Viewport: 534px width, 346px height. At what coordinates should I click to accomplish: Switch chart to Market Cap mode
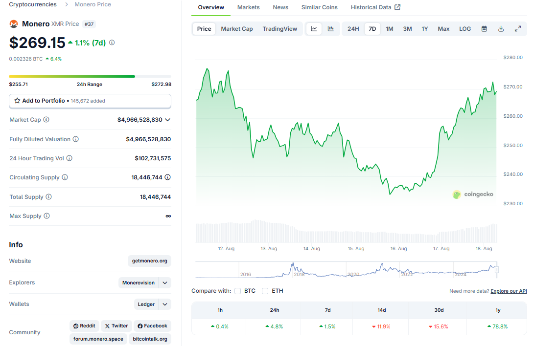tap(237, 29)
